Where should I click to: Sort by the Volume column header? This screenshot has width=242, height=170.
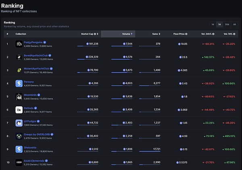coord(126,34)
